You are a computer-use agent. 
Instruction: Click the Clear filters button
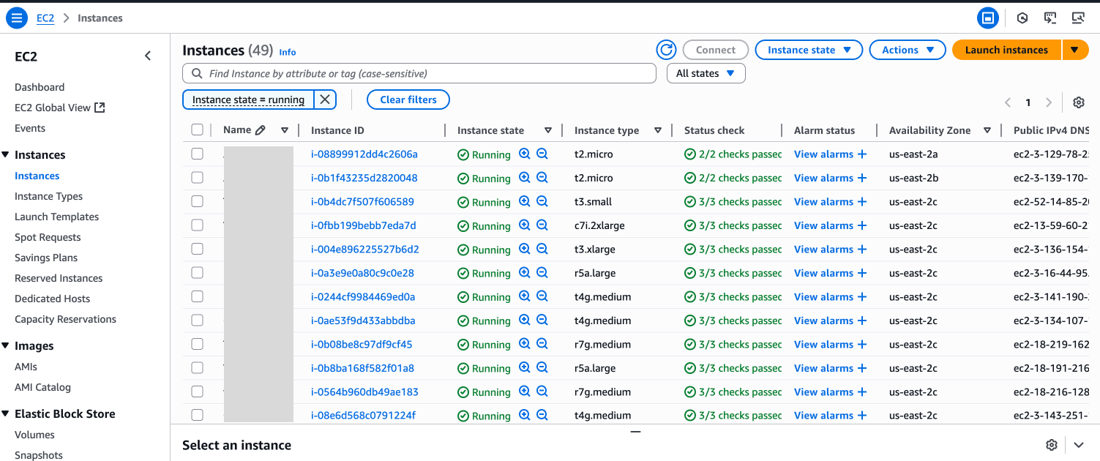click(408, 100)
